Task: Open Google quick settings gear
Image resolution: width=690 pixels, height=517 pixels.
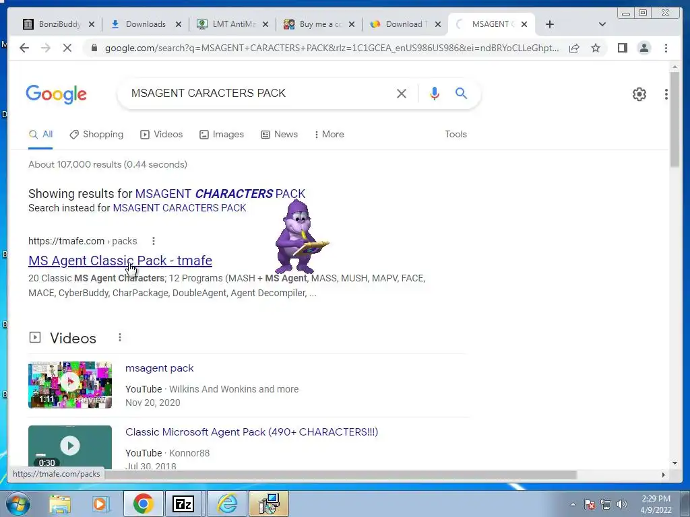Action: coord(639,94)
